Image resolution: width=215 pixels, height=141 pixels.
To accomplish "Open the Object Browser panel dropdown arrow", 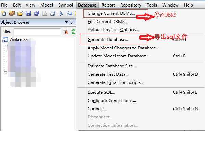I will click(66, 22).
